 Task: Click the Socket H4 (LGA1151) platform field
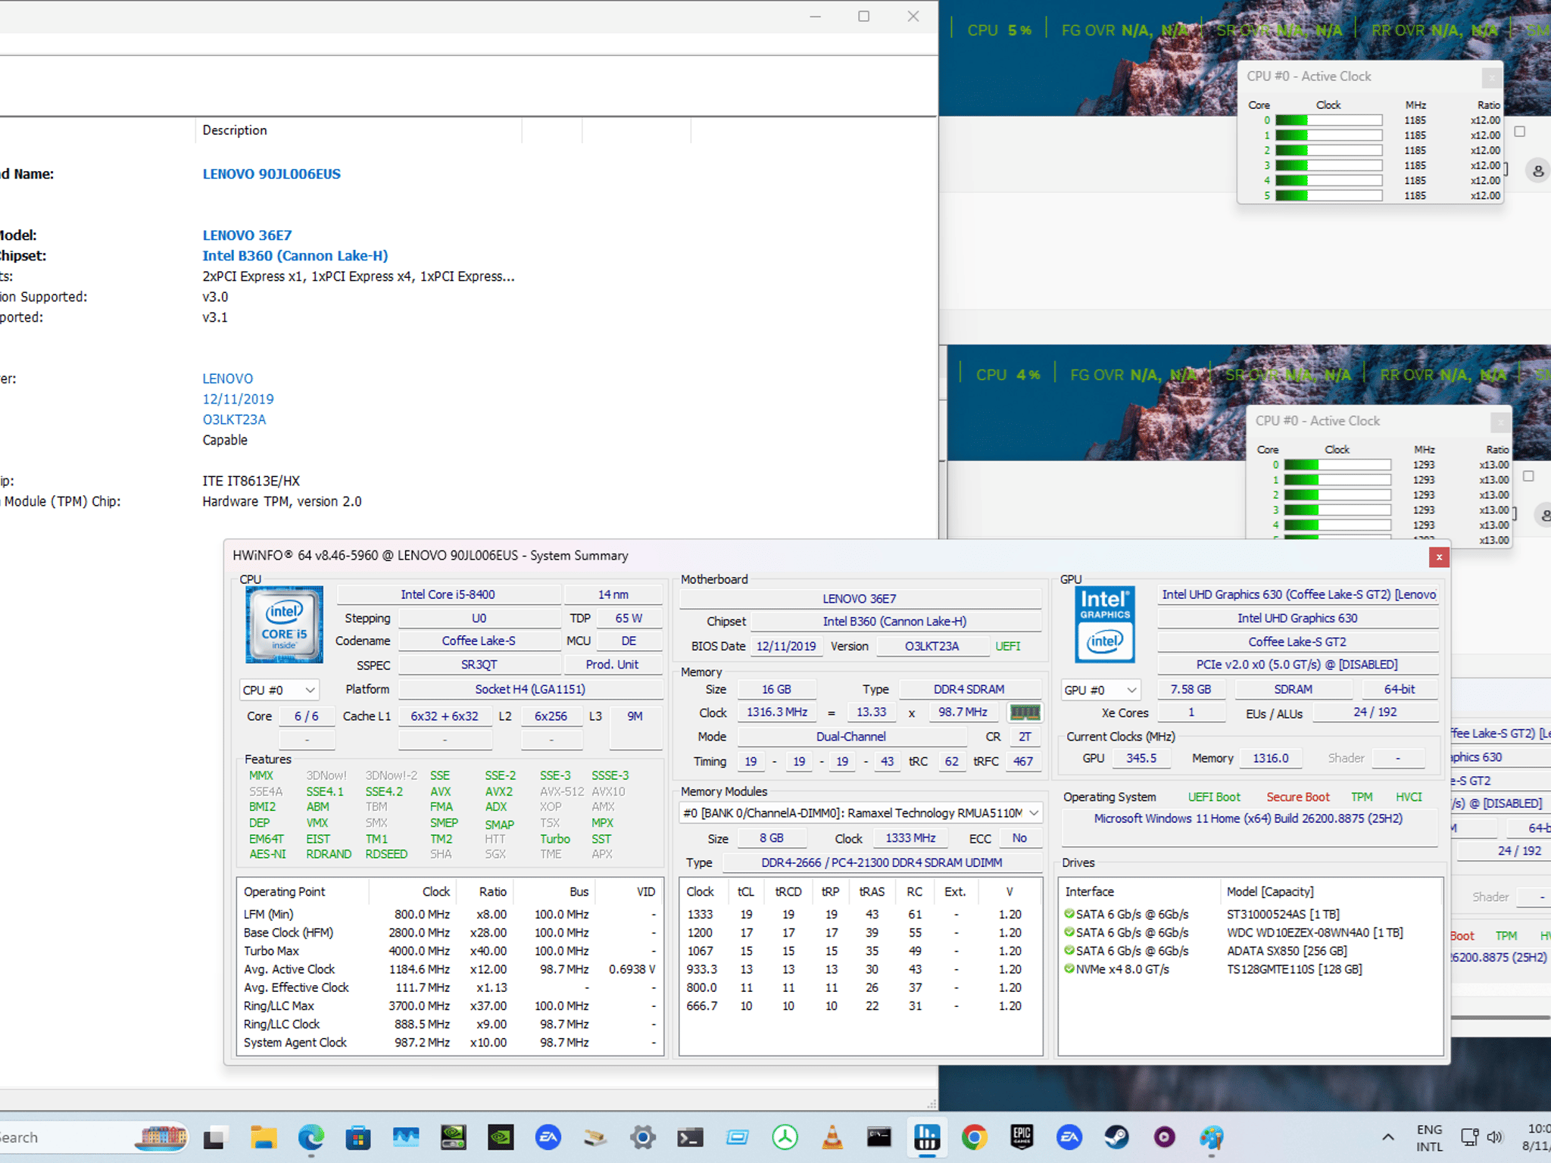529,690
